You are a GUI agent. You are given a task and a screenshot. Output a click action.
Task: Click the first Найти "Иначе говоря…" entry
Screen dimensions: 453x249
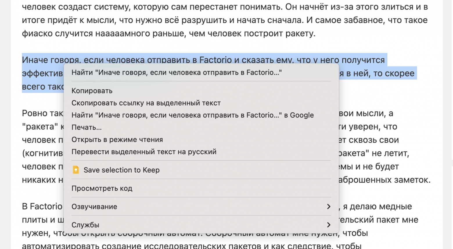pos(177,72)
